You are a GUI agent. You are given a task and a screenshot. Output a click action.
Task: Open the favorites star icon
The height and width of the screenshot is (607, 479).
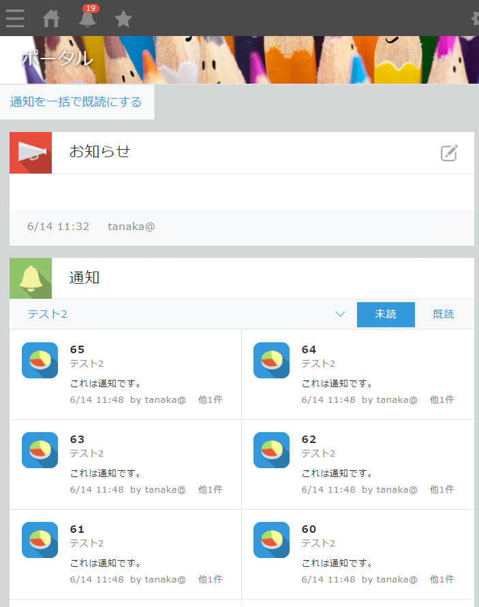(x=123, y=18)
